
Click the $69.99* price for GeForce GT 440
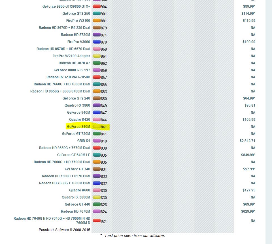click(249, 204)
